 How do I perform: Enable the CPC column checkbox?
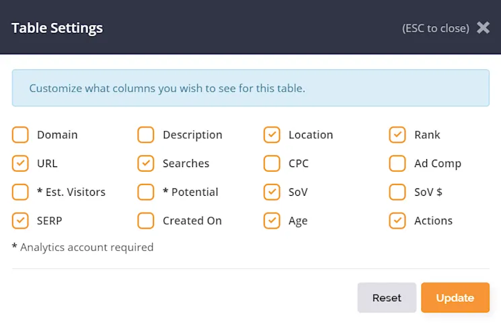coord(272,164)
